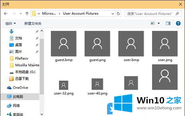The width and height of the screenshot is (185, 116).
Task: Select user-40.png thumbnail
Action: [97, 84]
